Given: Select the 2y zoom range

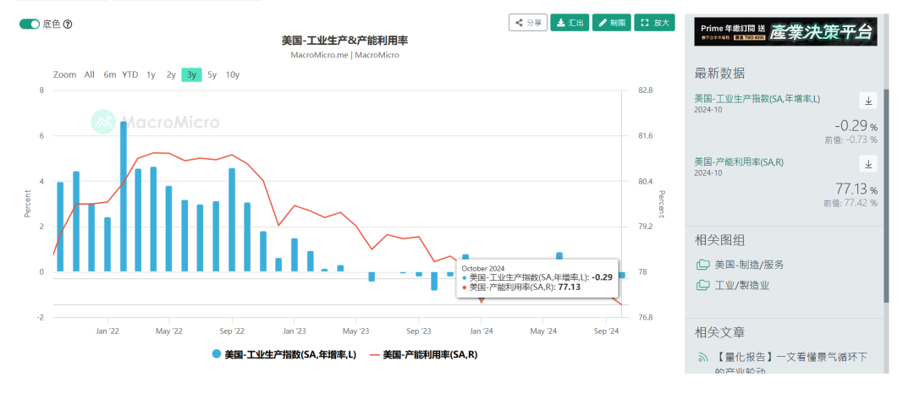Looking at the screenshot, I should (x=171, y=74).
